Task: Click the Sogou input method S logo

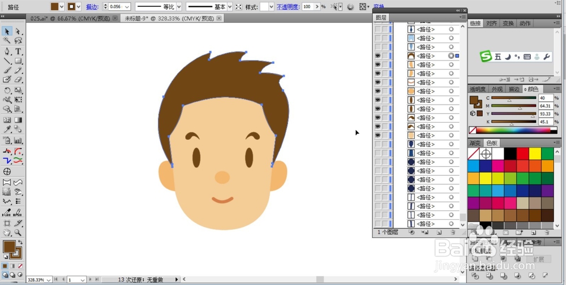Action: [x=486, y=57]
